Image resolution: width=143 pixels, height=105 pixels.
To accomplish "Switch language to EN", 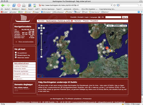I will tap(103, 17).
